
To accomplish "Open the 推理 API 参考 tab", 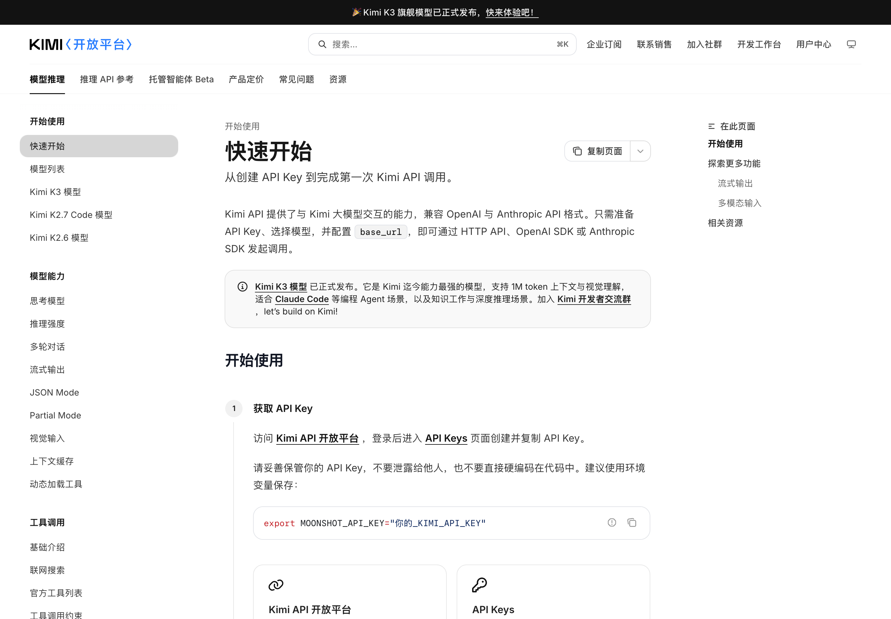I will [107, 79].
